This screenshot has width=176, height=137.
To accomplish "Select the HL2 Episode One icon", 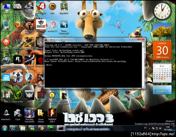I will 52,98.
